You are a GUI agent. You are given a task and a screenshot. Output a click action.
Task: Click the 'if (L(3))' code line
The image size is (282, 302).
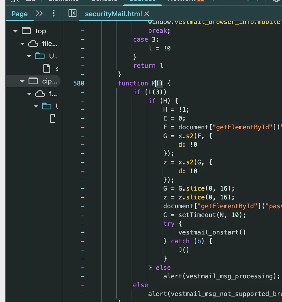click(x=150, y=92)
